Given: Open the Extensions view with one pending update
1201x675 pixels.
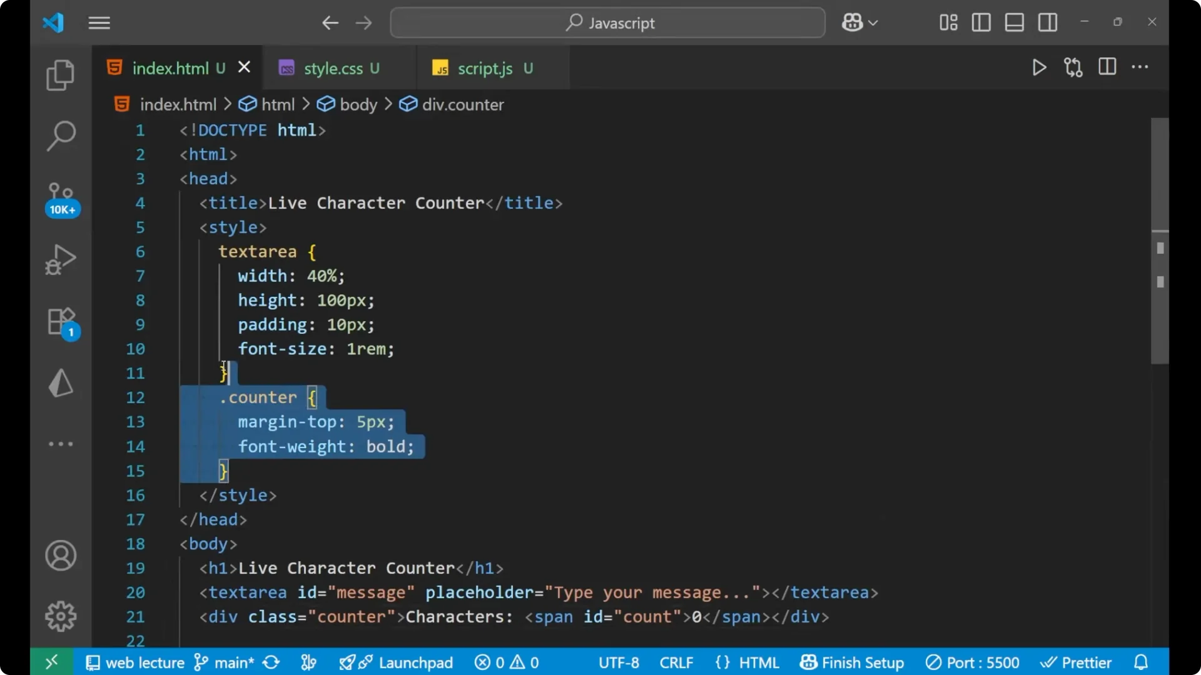Looking at the screenshot, I should pos(60,321).
